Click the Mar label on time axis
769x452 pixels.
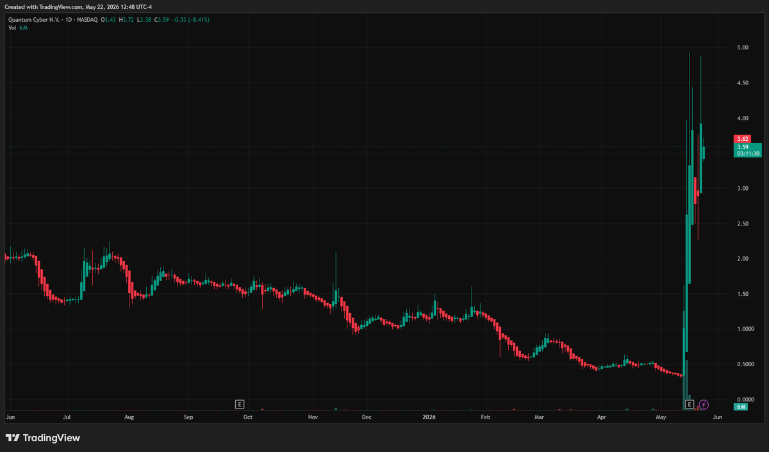(539, 417)
